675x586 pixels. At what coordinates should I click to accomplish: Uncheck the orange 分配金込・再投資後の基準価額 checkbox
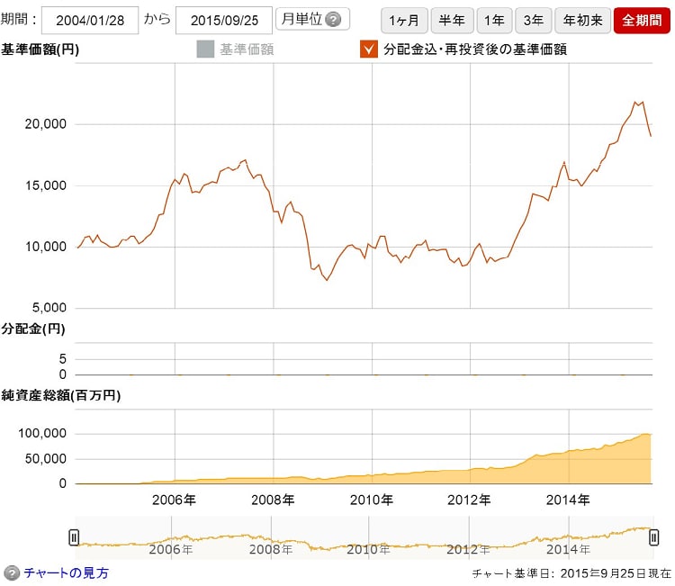pos(366,49)
